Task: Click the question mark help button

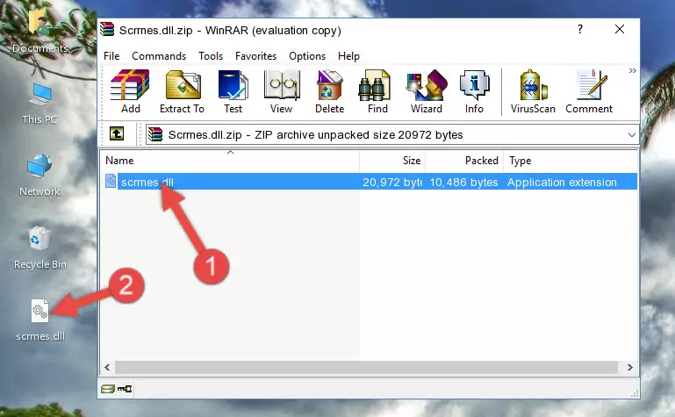Action: (580, 29)
